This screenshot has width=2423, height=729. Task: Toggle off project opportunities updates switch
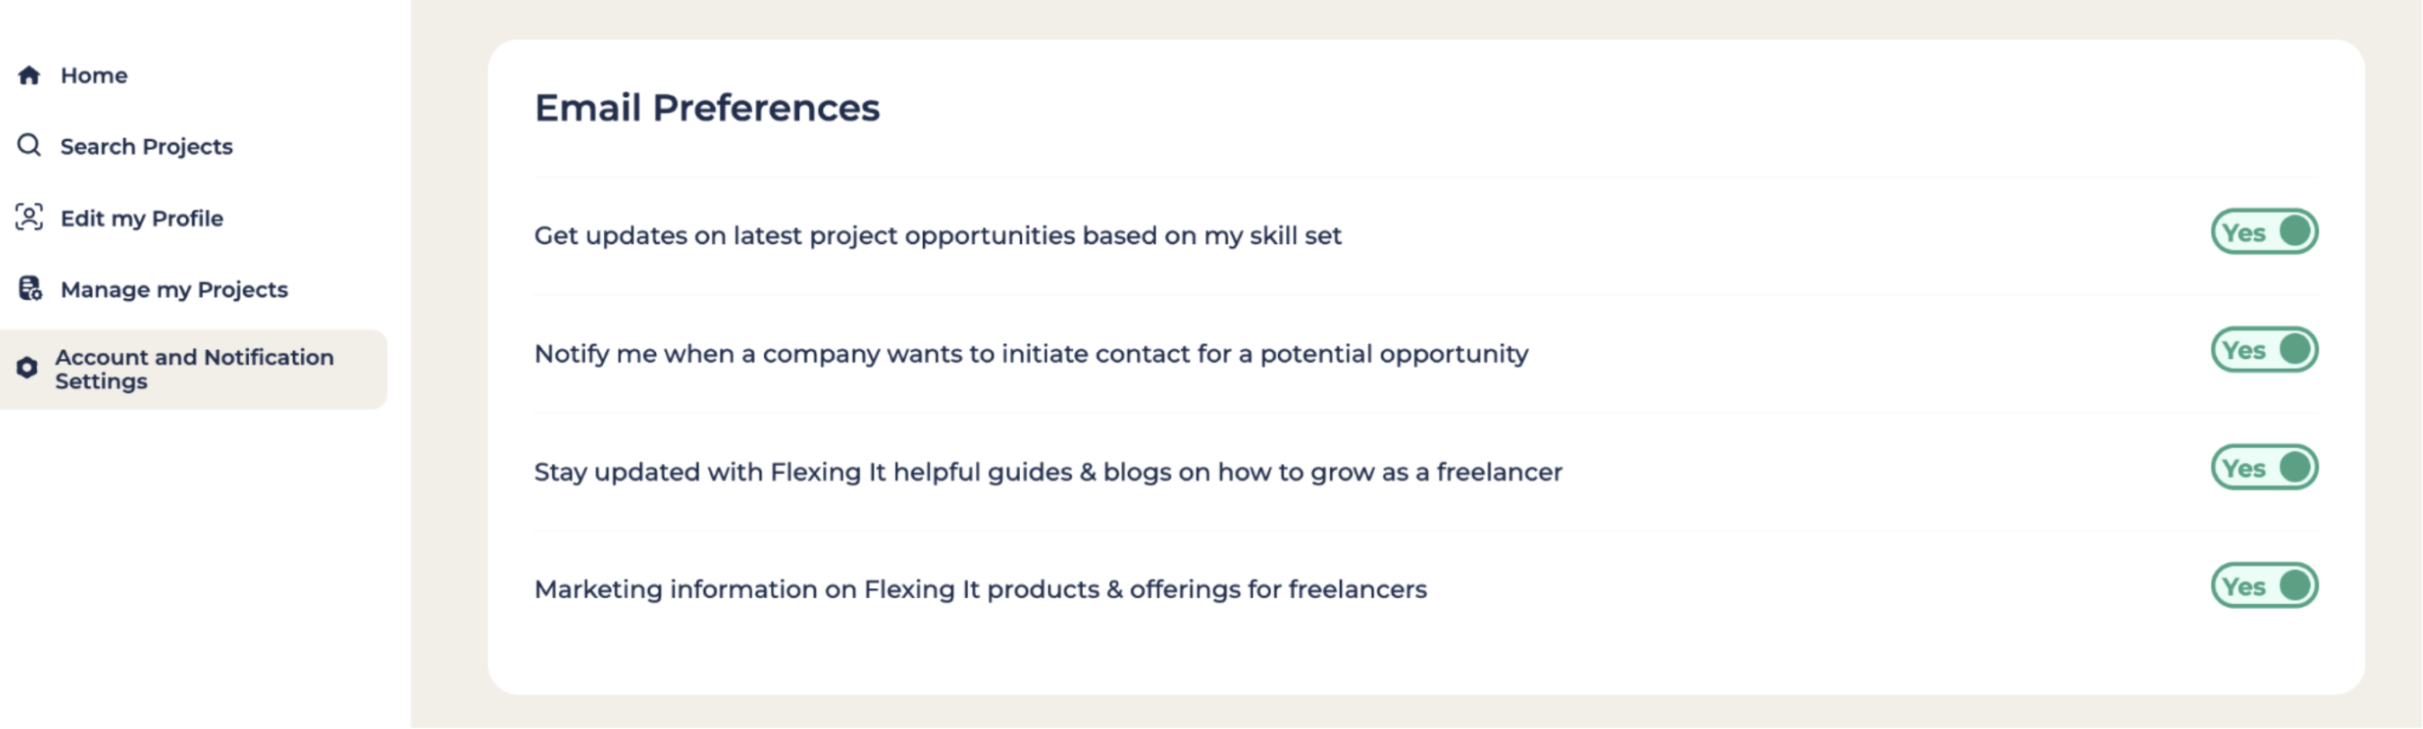tap(2264, 232)
